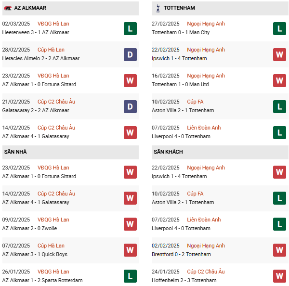Click the D badge for Heracles Almelo match
This screenshot has width=289, height=286.
point(130,54)
